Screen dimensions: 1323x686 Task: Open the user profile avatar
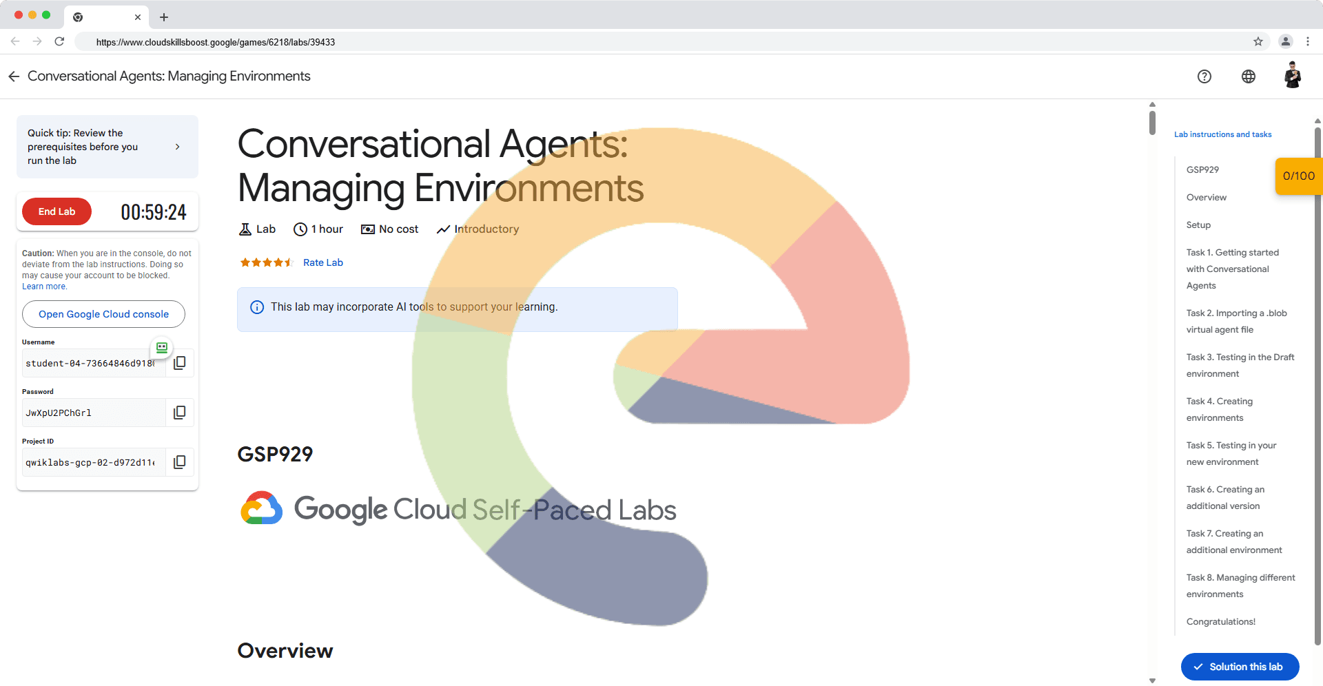pyautogui.click(x=1292, y=76)
